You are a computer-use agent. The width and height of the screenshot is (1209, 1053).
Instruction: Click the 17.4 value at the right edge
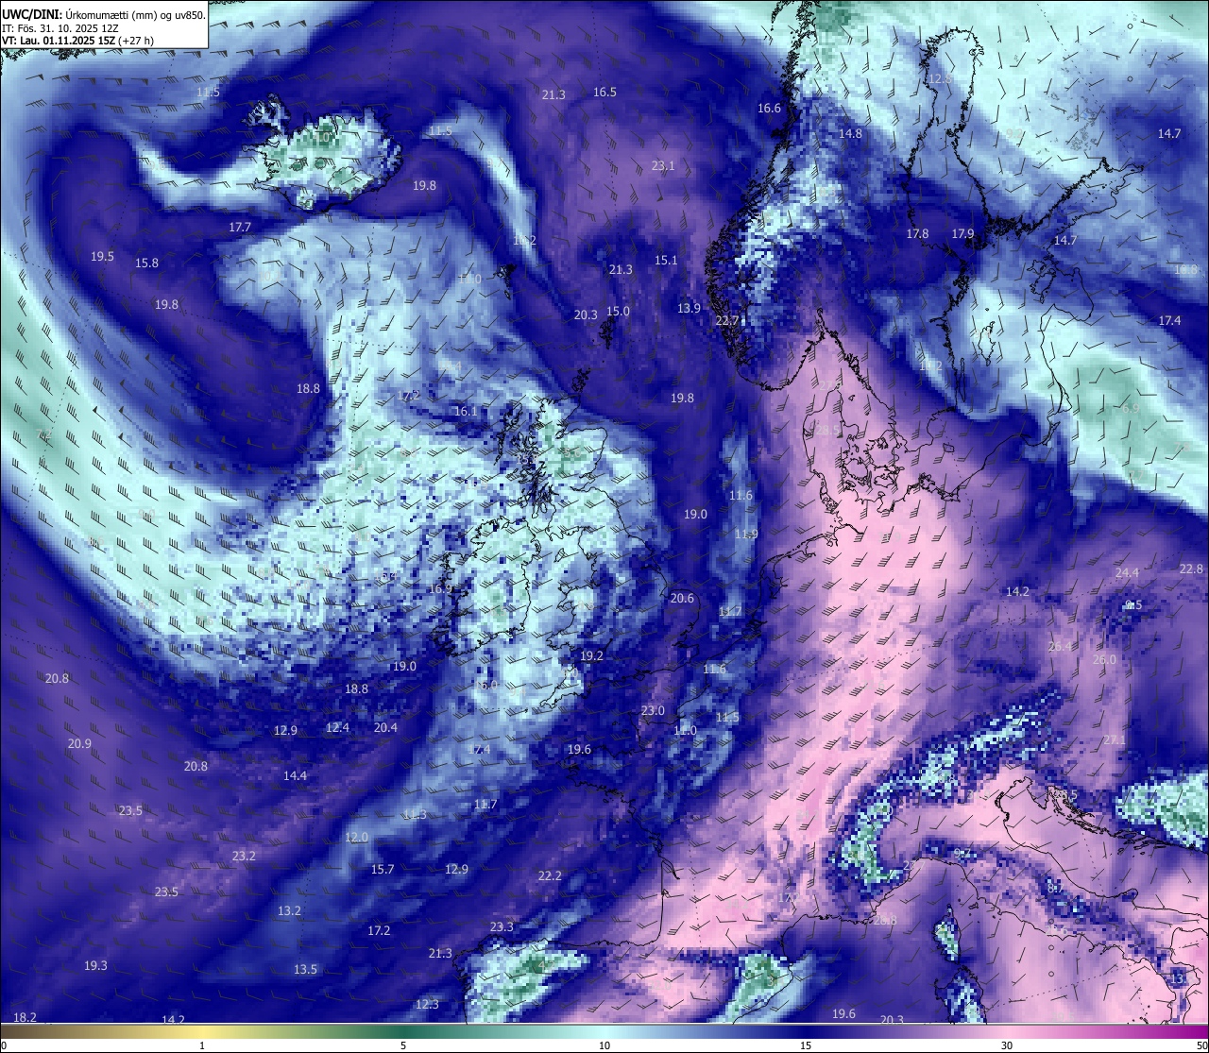click(x=1169, y=320)
